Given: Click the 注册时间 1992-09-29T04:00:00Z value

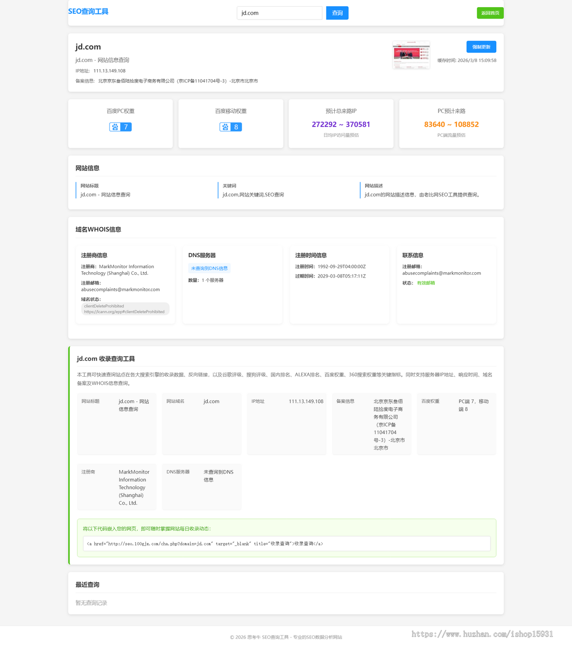Looking at the screenshot, I should tap(342, 267).
